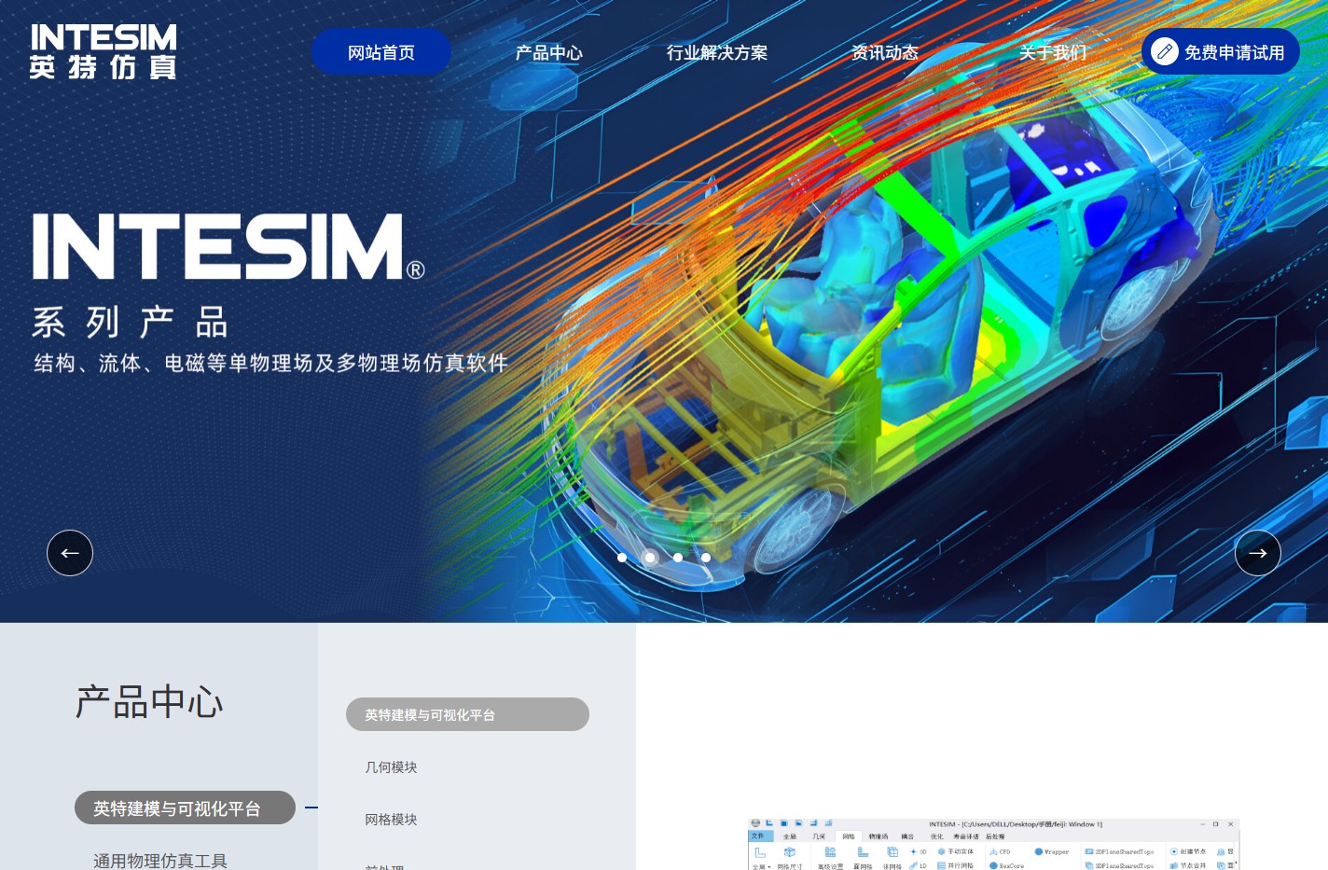Click the INTESIM 英特仿真 logo in header

(x=104, y=52)
